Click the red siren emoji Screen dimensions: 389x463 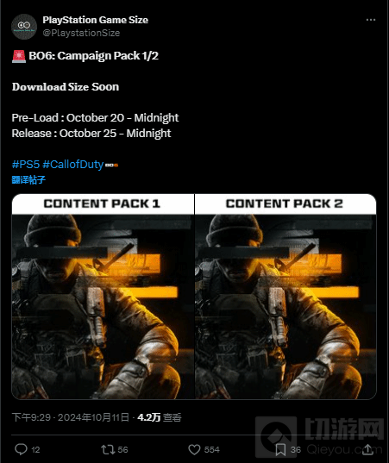(x=19, y=56)
